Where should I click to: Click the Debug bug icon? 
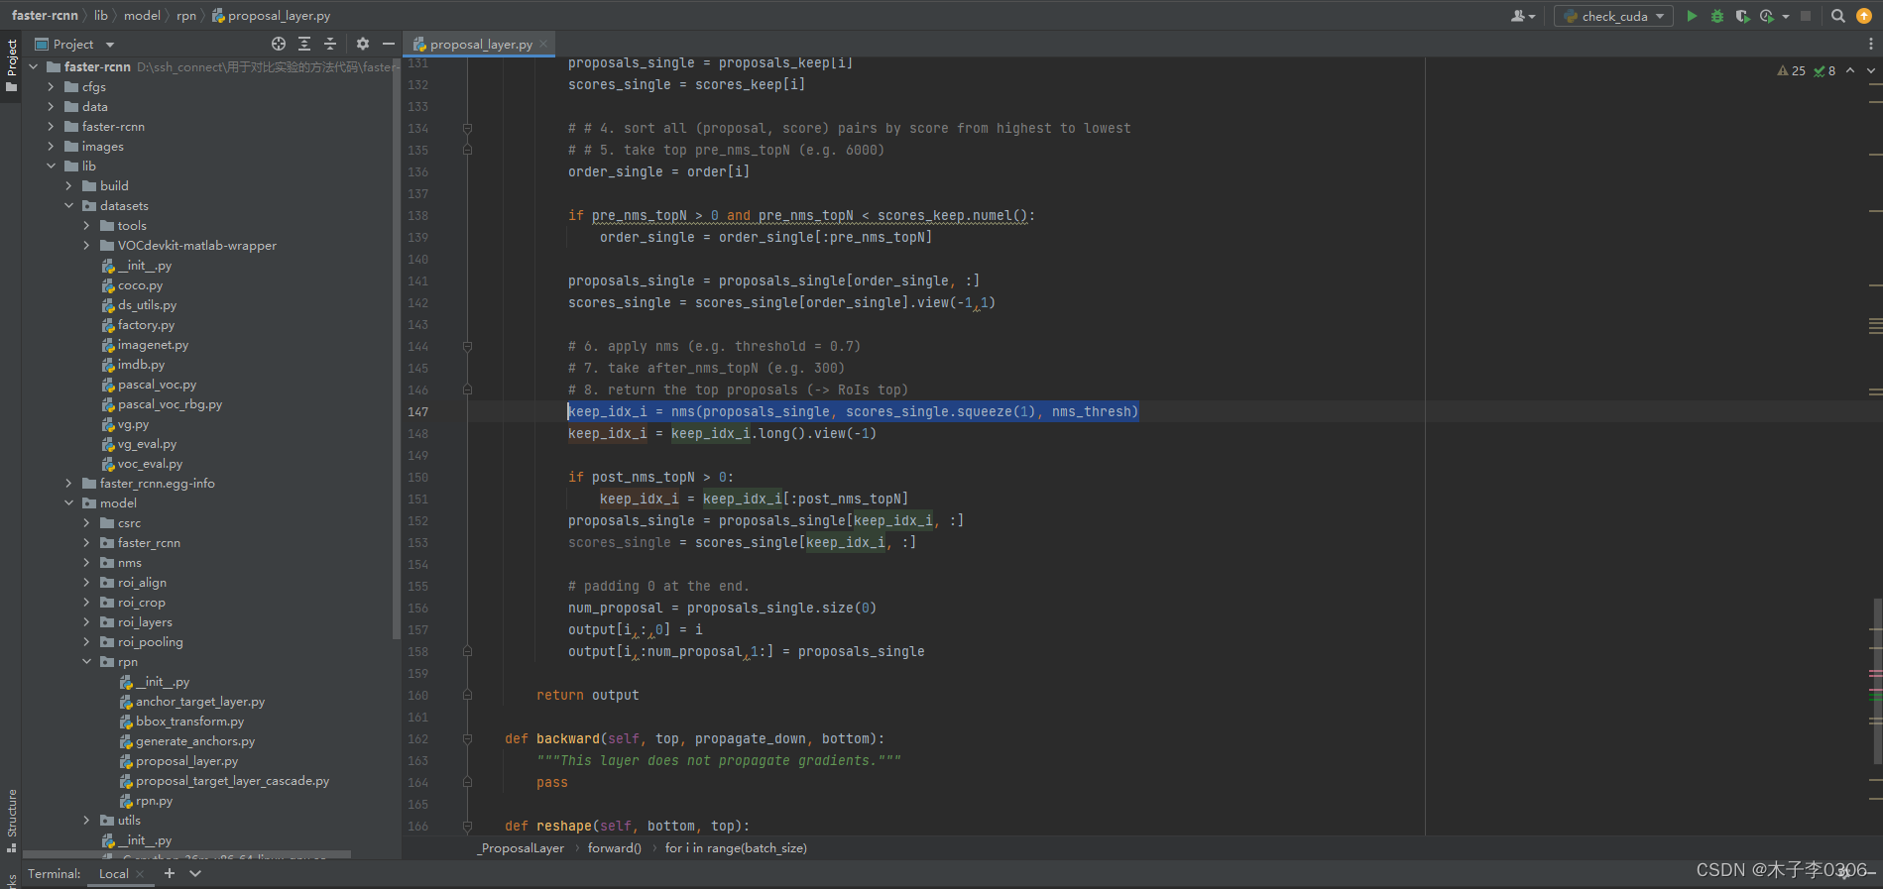click(1717, 16)
